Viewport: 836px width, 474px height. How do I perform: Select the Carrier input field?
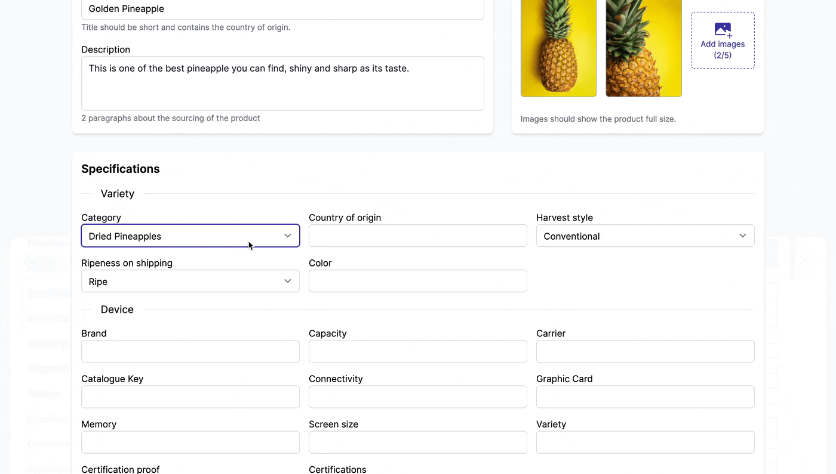[x=645, y=352]
